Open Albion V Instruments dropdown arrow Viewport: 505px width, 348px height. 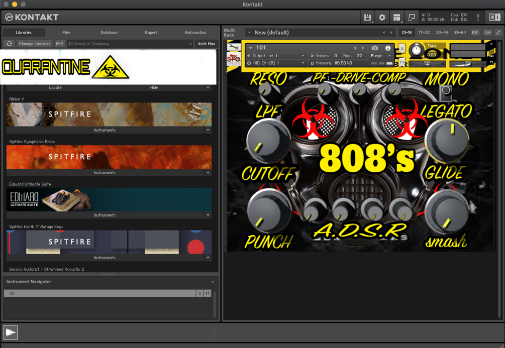click(208, 130)
